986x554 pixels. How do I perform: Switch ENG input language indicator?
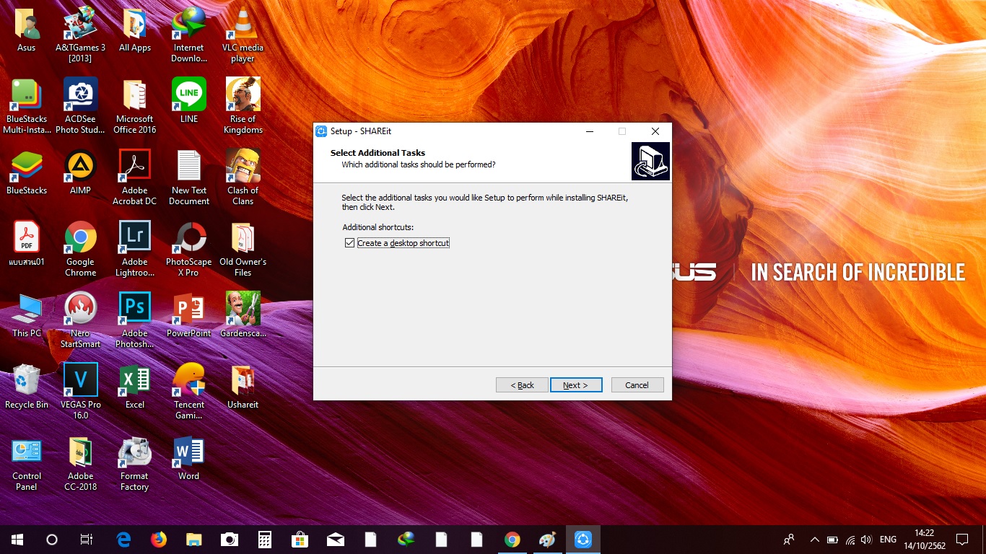(889, 540)
